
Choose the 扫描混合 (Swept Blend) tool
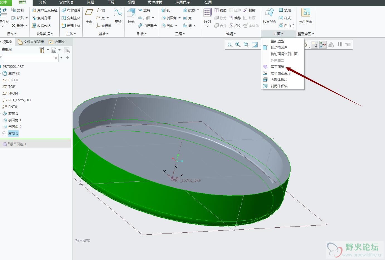tap(147, 26)
